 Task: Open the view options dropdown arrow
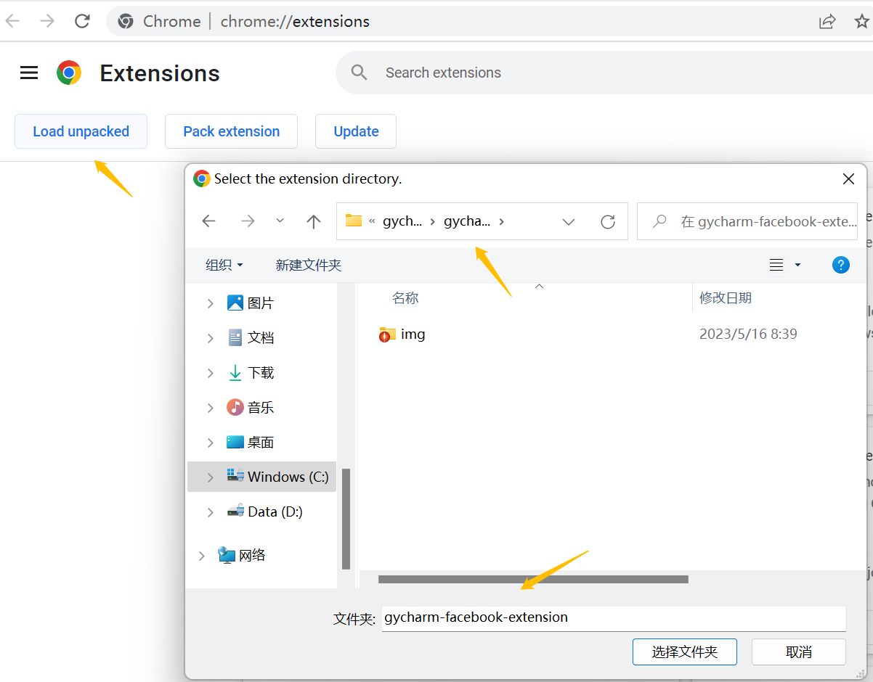(797, 265)
